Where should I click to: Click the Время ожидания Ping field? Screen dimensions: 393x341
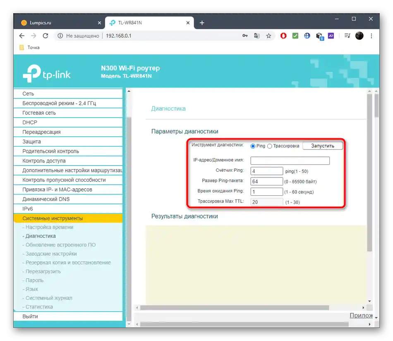pyautogui.click(x=267, y=192)
